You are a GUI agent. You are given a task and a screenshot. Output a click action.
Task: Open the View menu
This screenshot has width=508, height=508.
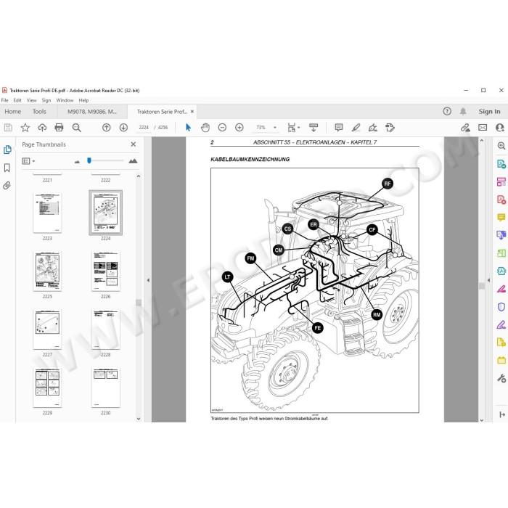(x=31, y=100)
